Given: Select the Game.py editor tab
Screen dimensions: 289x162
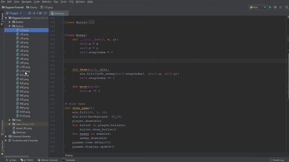Looking at the screenshot, I should (59, 13).
